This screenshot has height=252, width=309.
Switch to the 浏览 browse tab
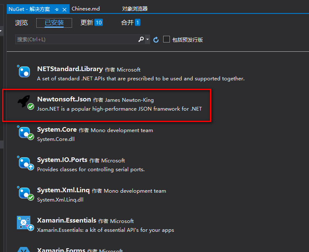coord(21,23)
